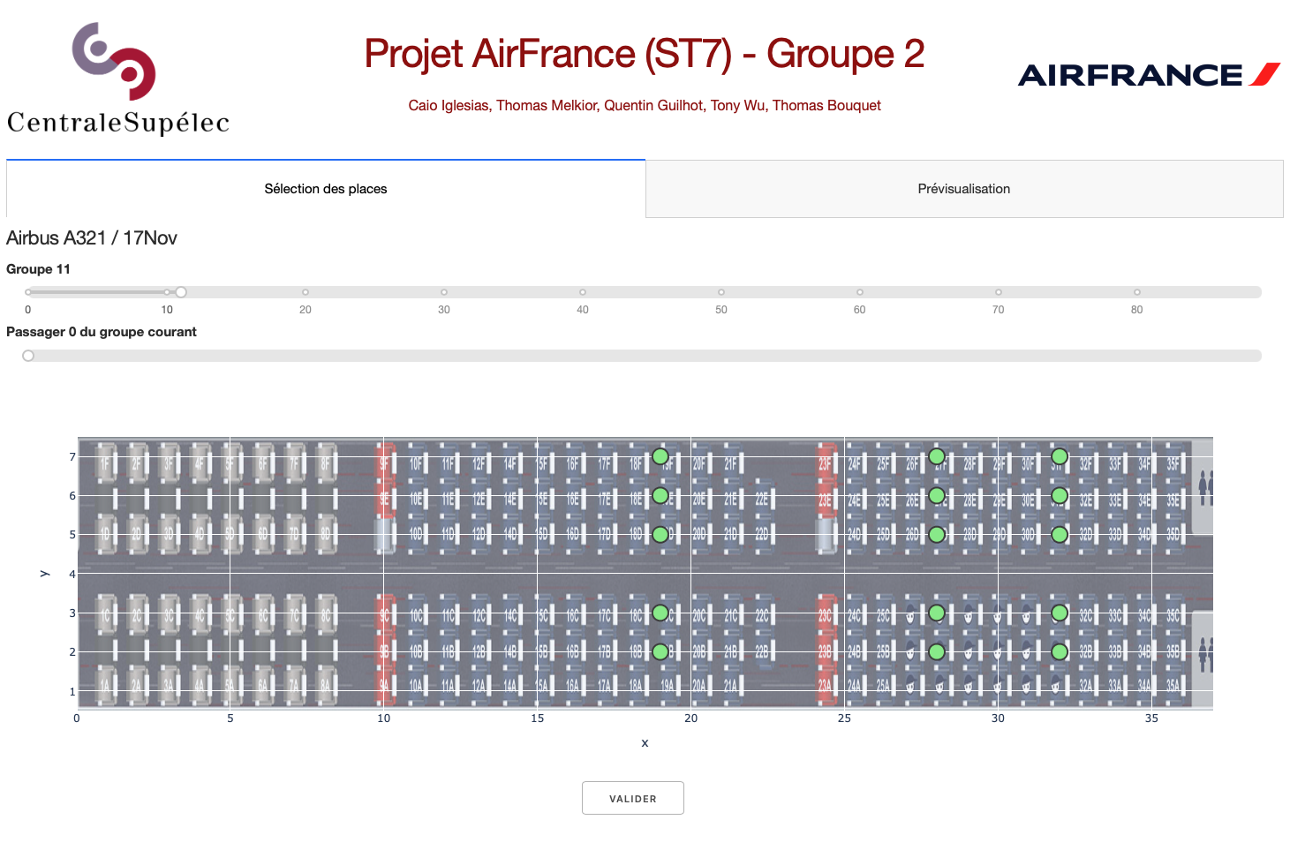This screenshot has width=1290, height=850.
Task: Click seat label 10A
Action: click(x=416, y=684)
